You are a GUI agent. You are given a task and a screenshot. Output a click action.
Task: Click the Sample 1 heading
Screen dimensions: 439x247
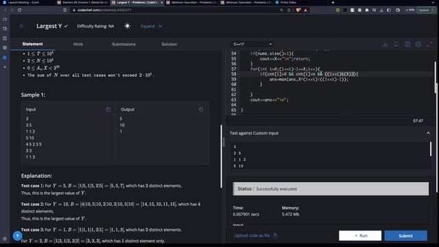click(x=33, y=95)
